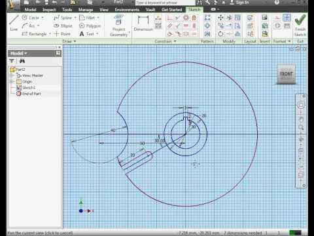
Task: Select the Trim tool
Action: [x=229, y=18]
